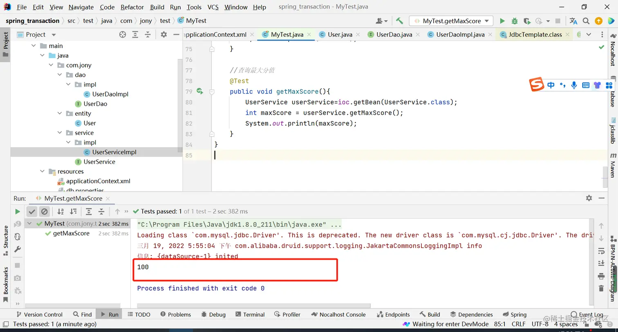Collapse all in Project panel
The height and width of the screenshot is (332, 618).
(x=148, y=35)
